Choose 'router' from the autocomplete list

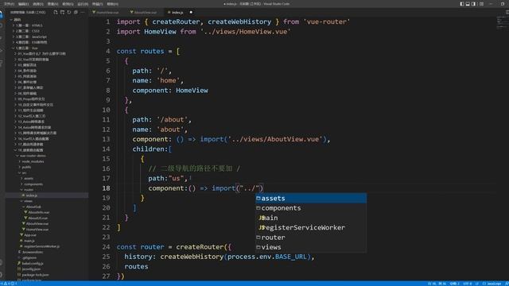tap(311, 237)
